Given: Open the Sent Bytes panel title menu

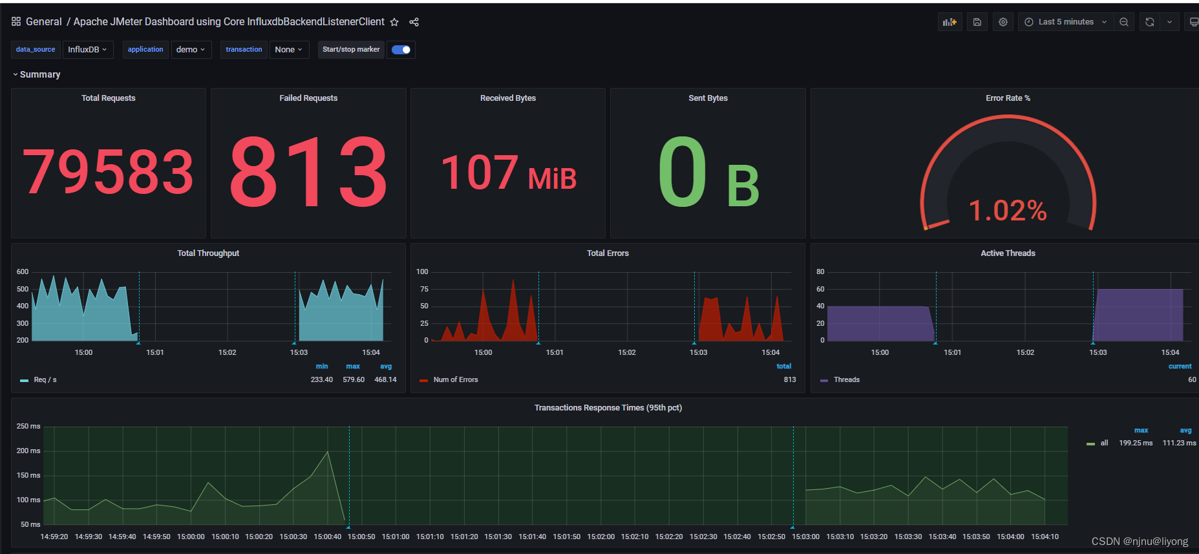Looking at the screenshot, I should pyautogui.click(x=708, y=98).
